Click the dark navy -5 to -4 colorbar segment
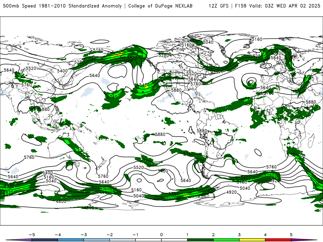Viewport: 323px width, 242px height. click(45, 240)
